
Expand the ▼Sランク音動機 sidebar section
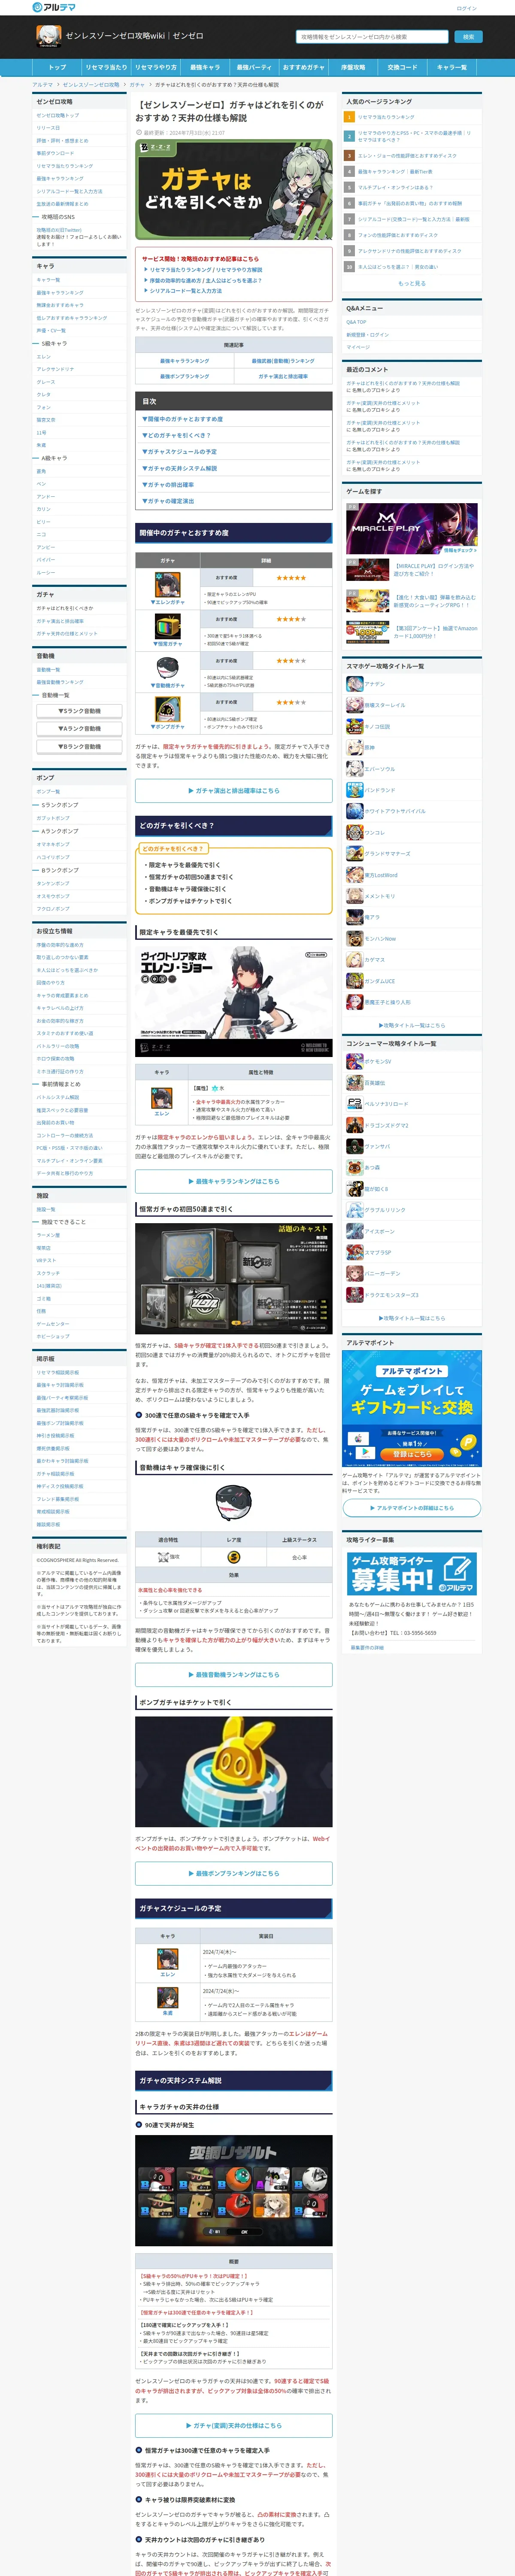[79, 711]
